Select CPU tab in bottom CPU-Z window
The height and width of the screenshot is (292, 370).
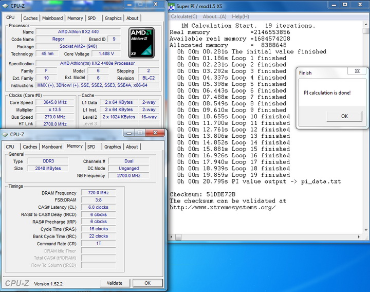pyautogui.click(x=10, y=147)
